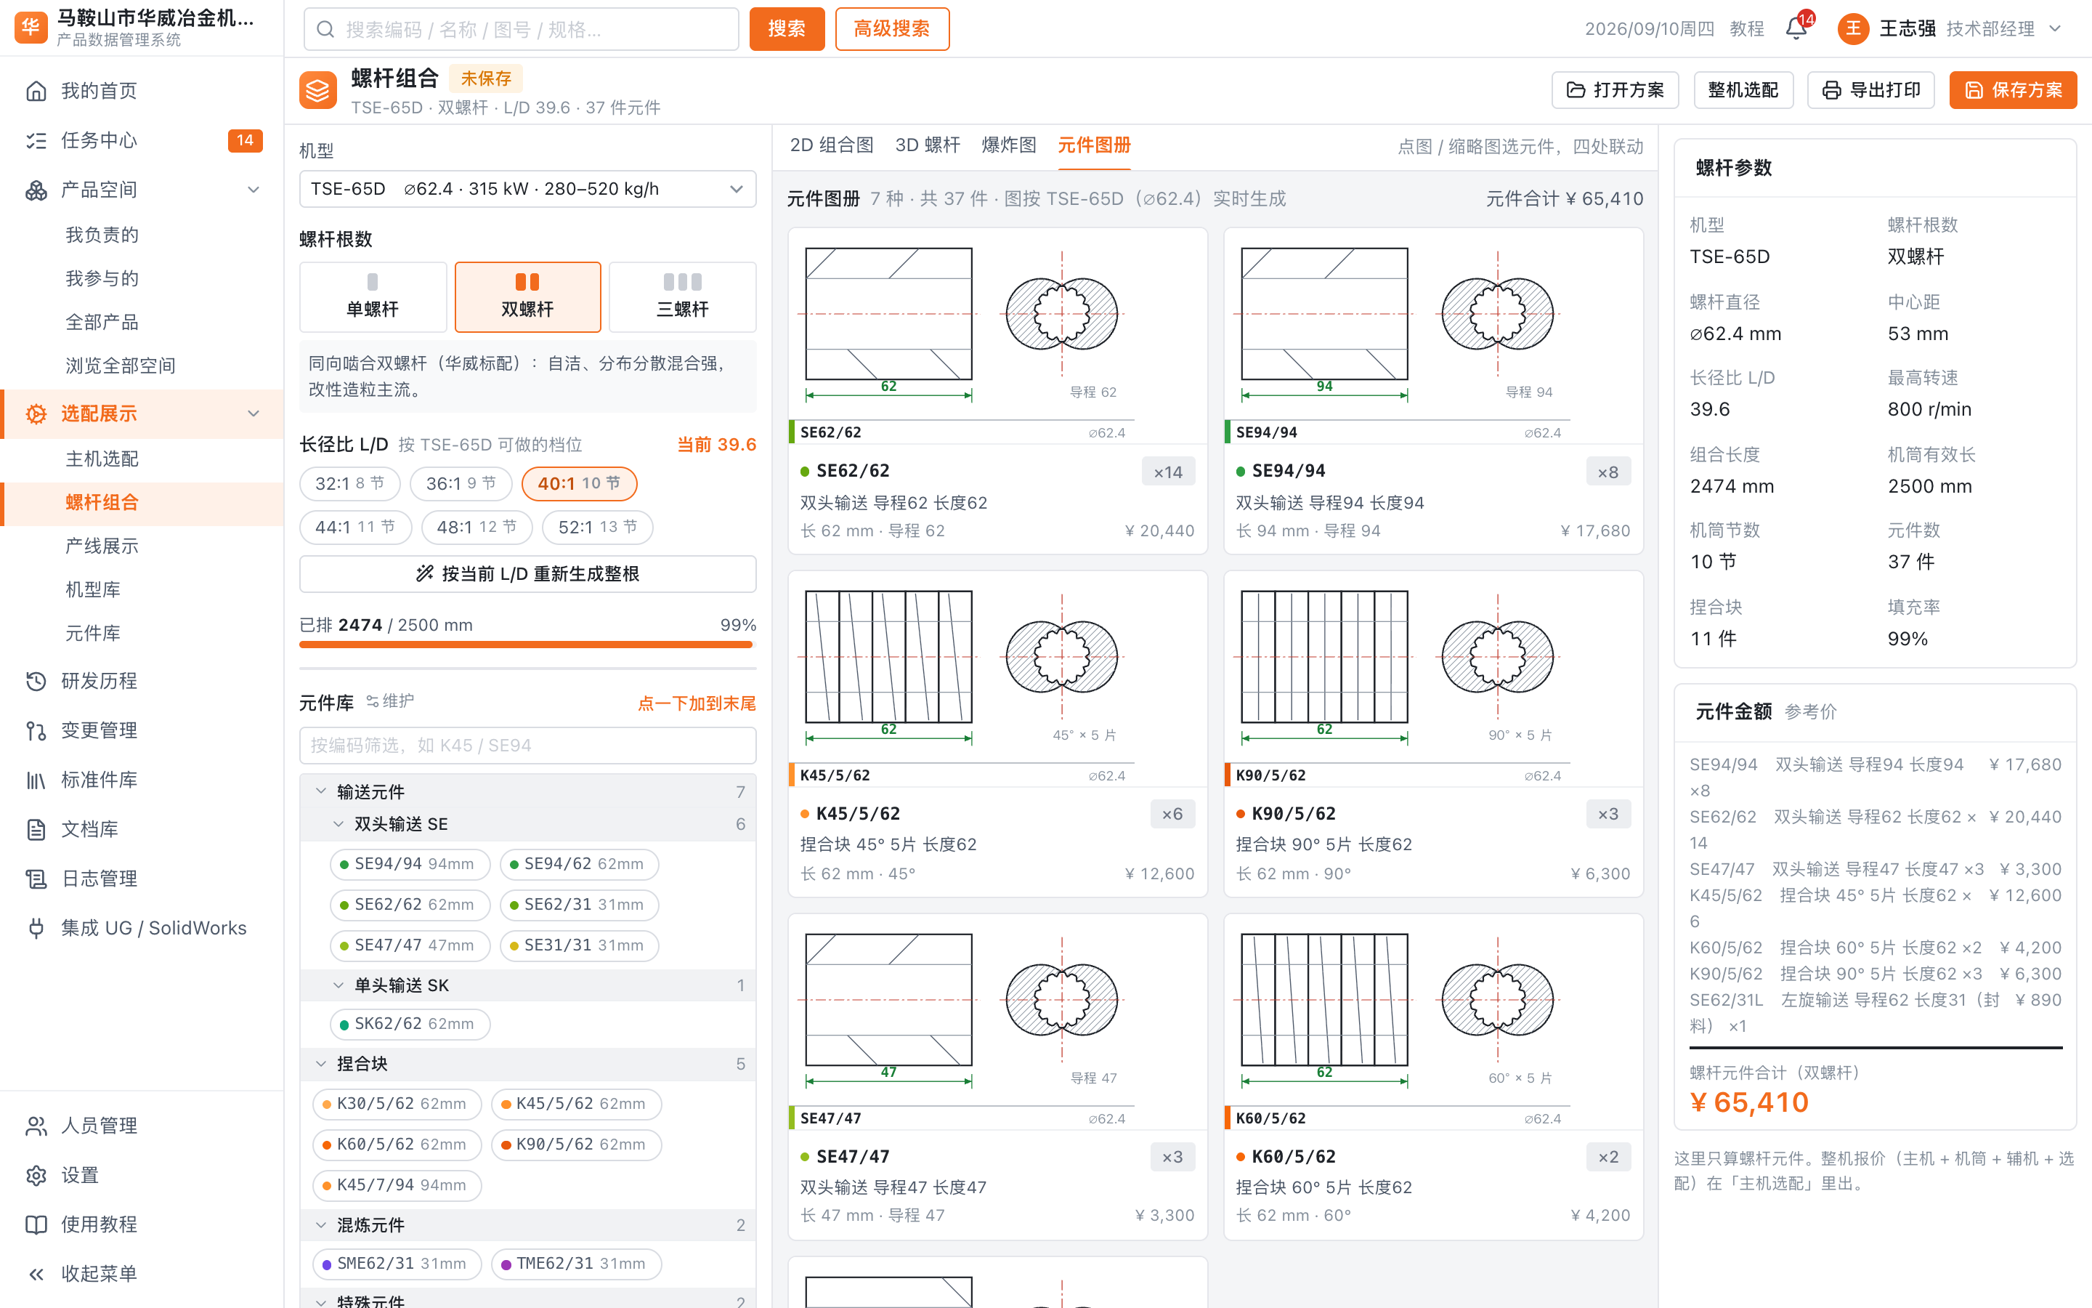Click the 高级搜索 button

(892, 29)
